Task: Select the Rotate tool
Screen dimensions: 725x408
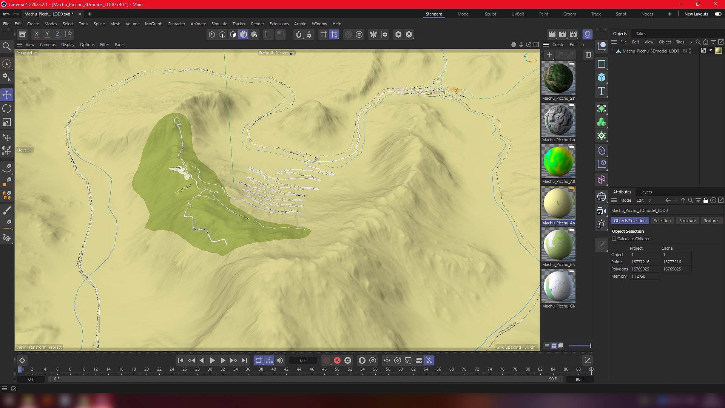Action: pyautogui.click(x=7, y=109)
